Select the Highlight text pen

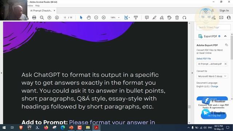154,17
